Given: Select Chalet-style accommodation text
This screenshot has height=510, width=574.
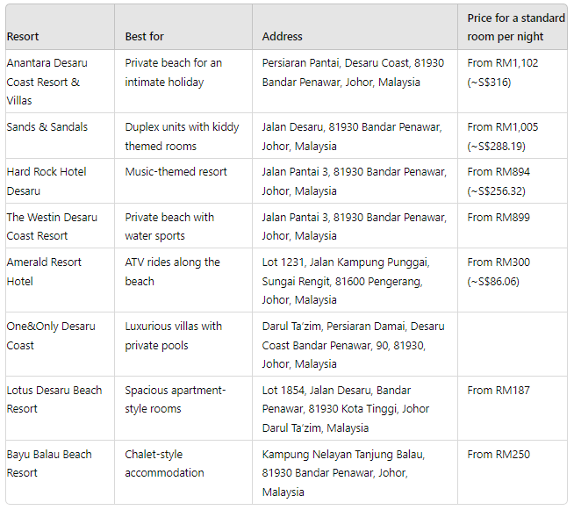Looking at the screenshot, I should pyautogui.click(x=164, y=463).
